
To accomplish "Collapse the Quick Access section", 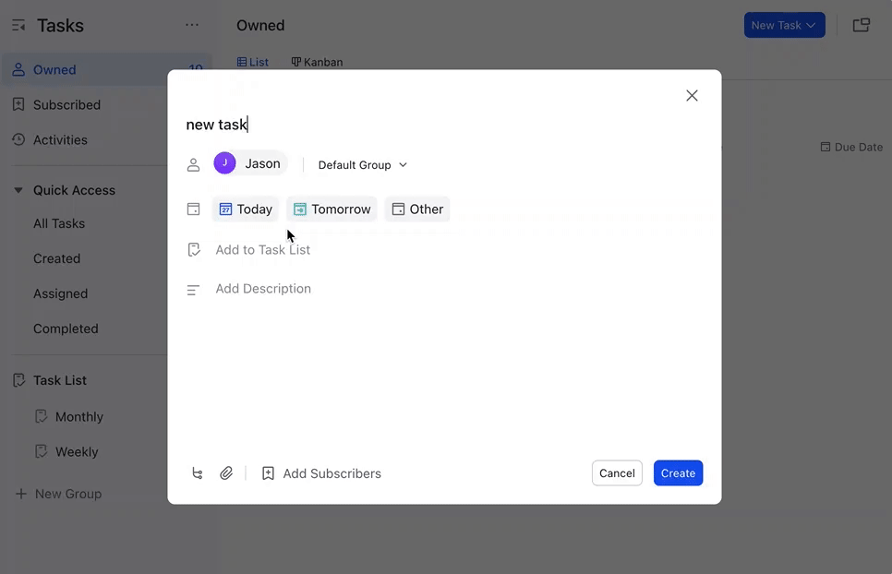I will click(18, 190).
